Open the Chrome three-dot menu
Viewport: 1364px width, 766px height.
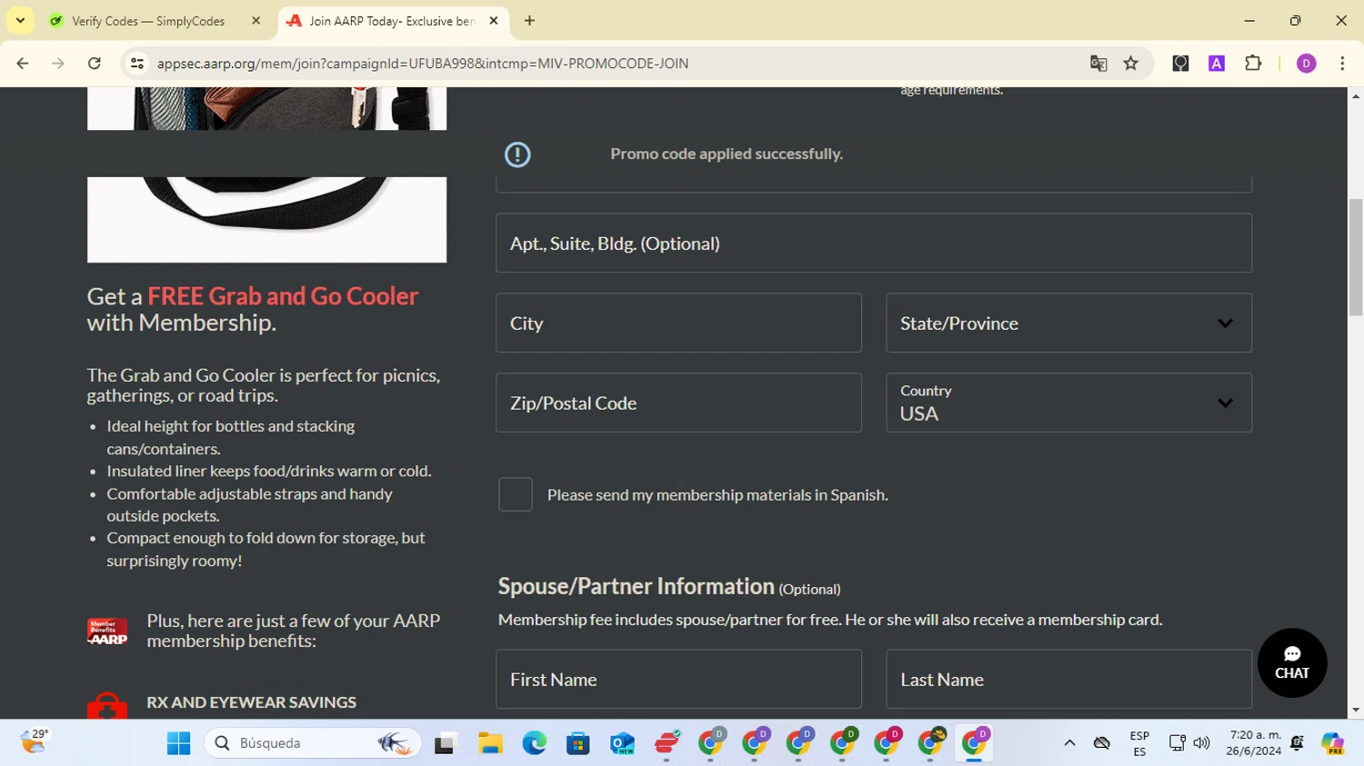(x=1342, y=64)
